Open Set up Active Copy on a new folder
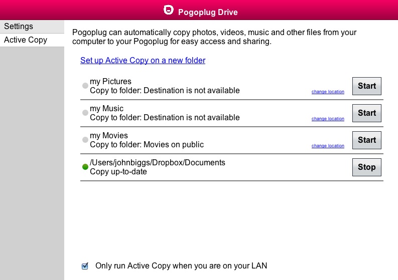398x280 pixels. pos(143,60)
